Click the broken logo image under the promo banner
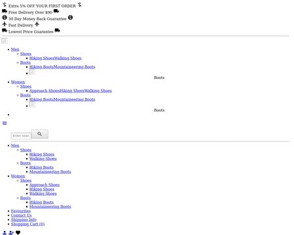Image resolution: width=294 pixels, height=235 pixels. click(5, 40)
